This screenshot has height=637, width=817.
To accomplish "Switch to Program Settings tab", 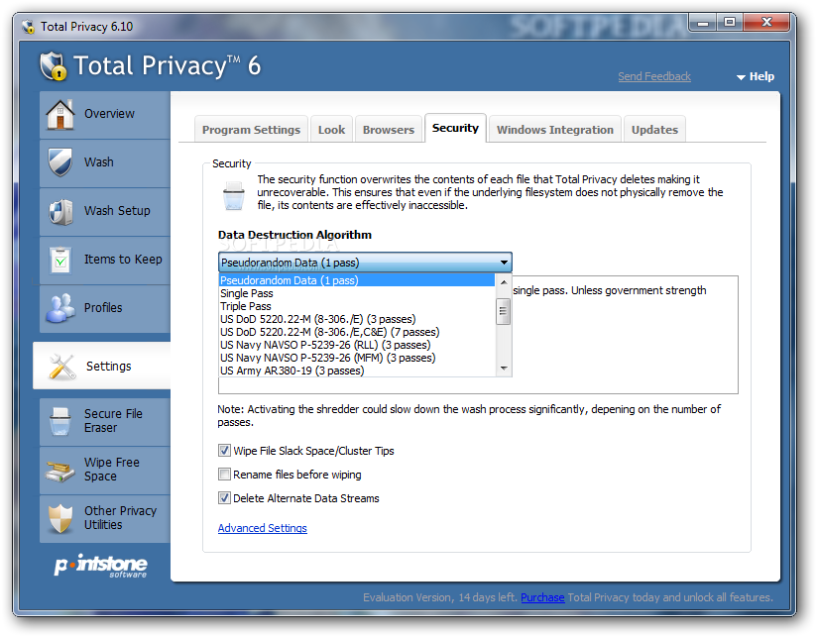I will click(x=251, y=130).
